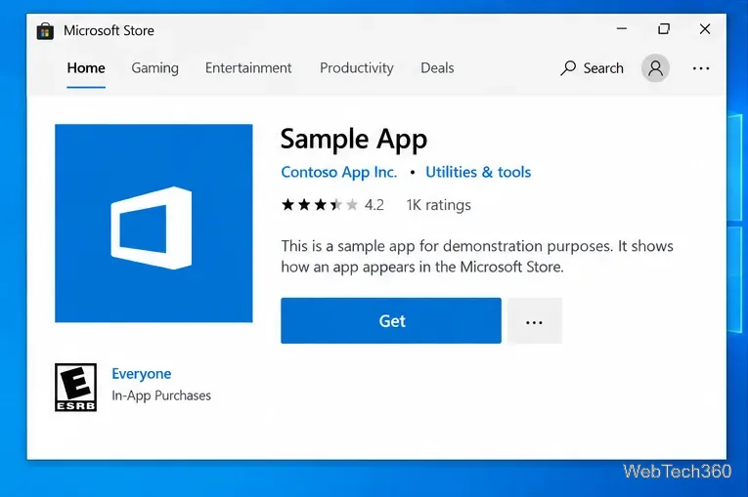Viewport: 748px width, 497px height.
Task: Open more options beside Get button
Action: [534, 320]
